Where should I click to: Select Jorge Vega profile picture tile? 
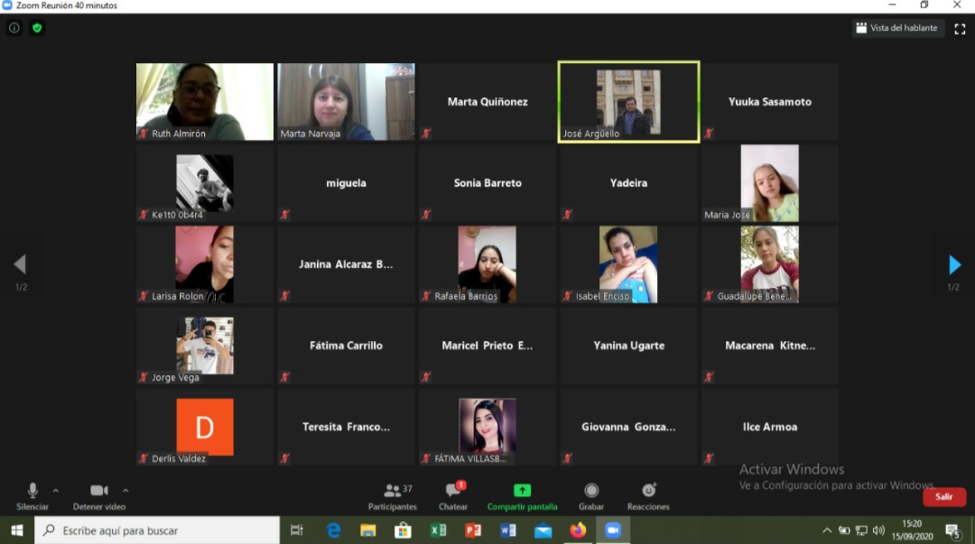pyautogui.click(x=205, y=346)
